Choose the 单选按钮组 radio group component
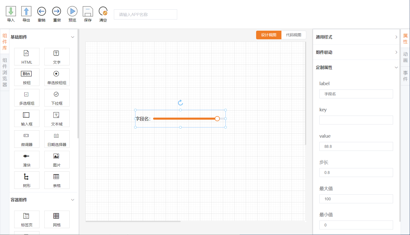410x235 pixels. tap(57, 77)
